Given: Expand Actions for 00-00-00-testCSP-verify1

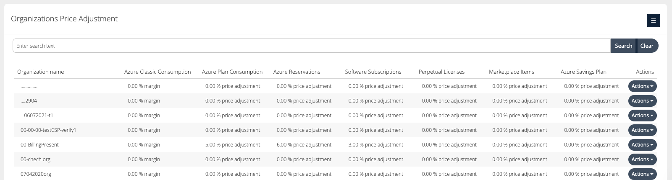Looking at the screenshot, I should click(642, 130).
